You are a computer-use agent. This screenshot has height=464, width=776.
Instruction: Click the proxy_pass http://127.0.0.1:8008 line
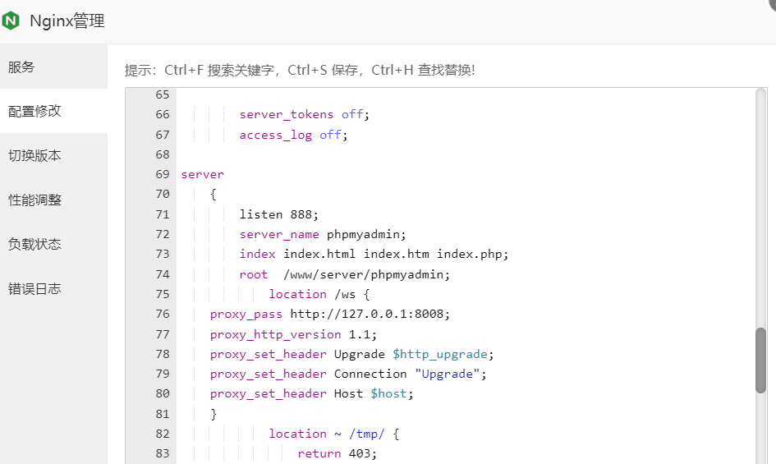coord(330,314)
